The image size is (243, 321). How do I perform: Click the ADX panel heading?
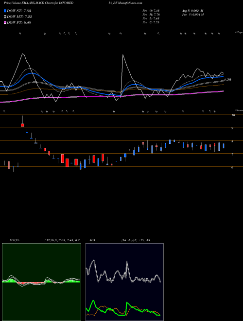coord(92,240)
